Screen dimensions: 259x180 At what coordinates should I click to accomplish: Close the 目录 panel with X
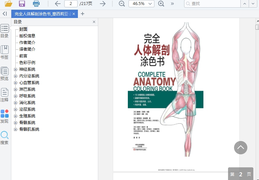(94, 22)
